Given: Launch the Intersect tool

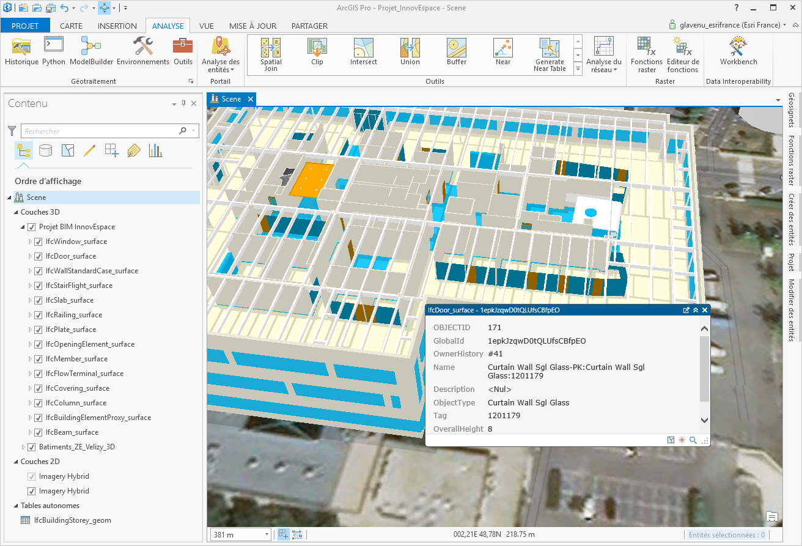Looking at the screenshot, I should 364,52.
